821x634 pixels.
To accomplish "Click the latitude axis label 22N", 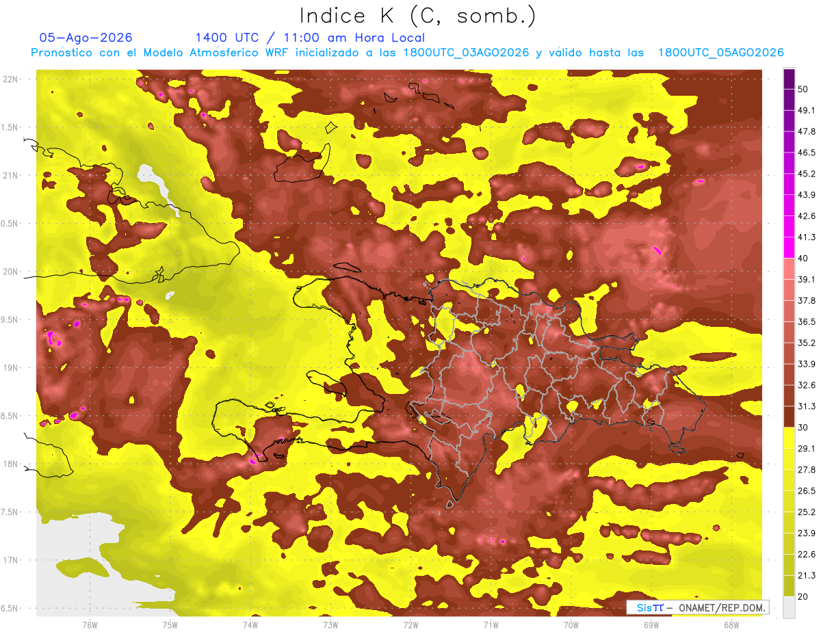I will coord(11,79).
